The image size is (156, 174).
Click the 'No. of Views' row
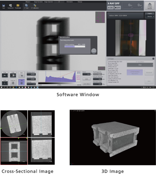113,70
